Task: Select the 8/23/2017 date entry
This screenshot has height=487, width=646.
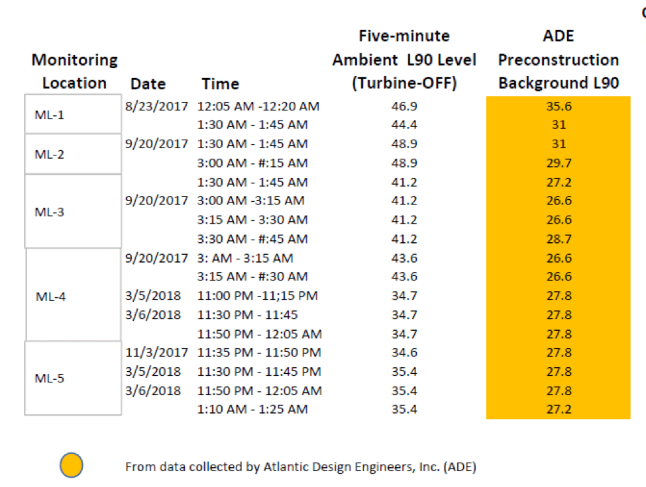Action: [156, 106]
